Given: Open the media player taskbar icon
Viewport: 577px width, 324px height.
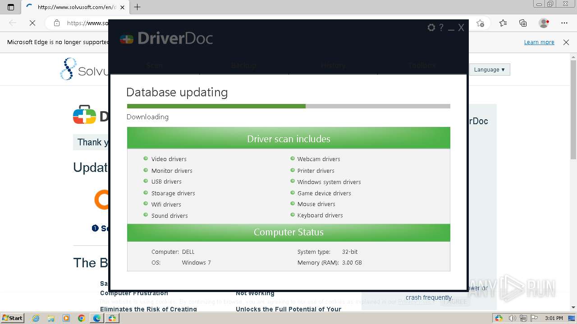Looking at the screenshot, I should 66,318.
